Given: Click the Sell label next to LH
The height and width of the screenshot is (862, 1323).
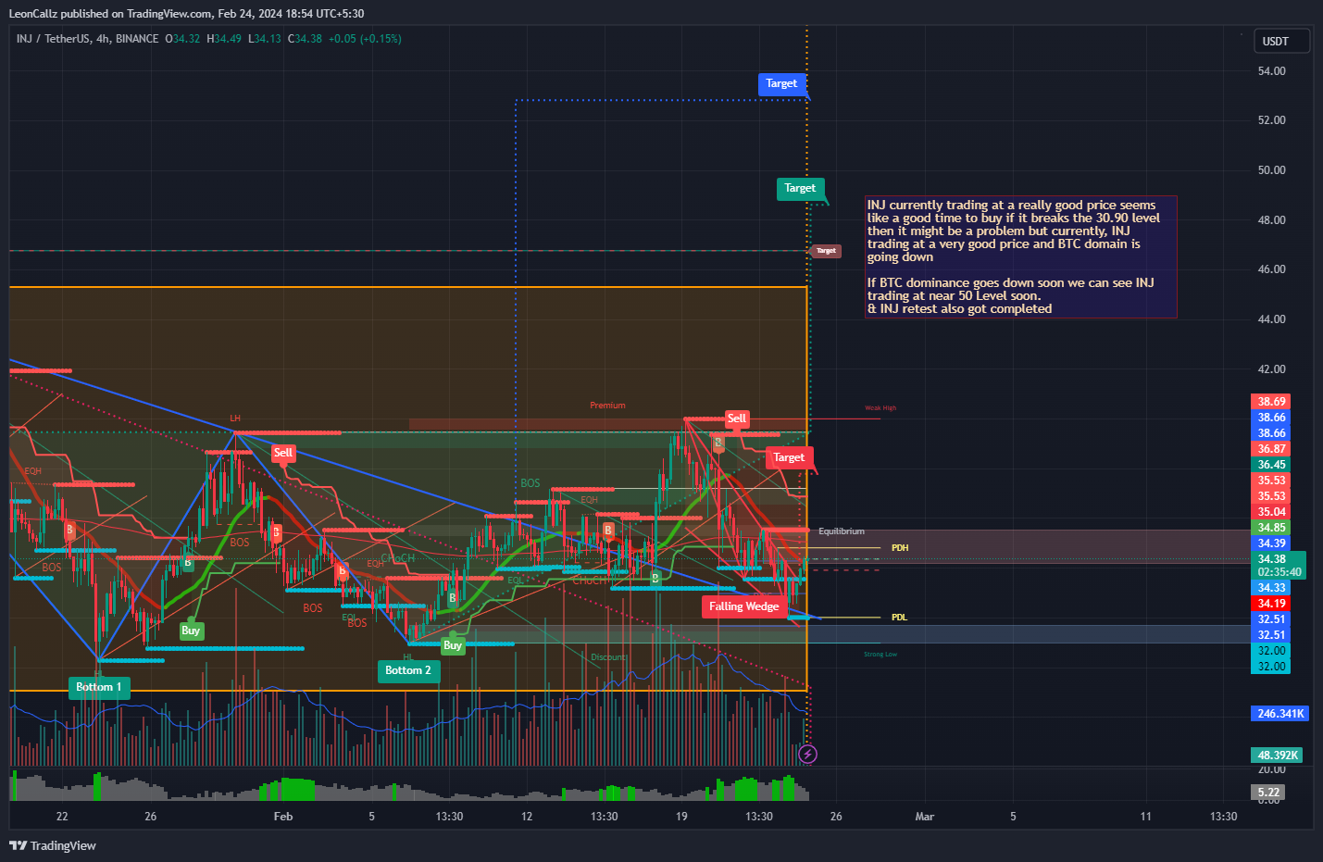Looking at the screenshot, I should 283,453.
